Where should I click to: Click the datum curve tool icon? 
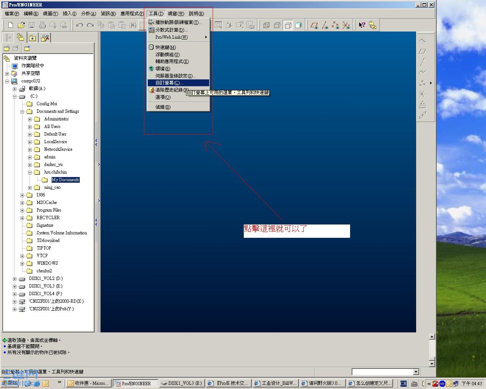[x=423, y=72]
